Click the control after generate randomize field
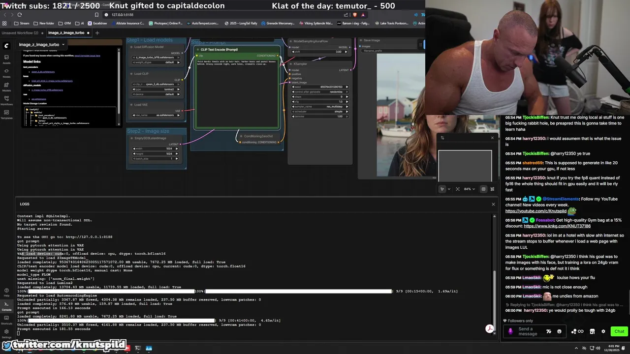Viewport: 630px width, 354px height. pyautogui.click(x=320, y=91)
